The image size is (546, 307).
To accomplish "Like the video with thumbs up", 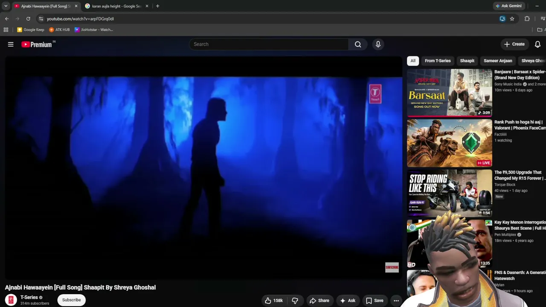I will (x=274, y=301).
